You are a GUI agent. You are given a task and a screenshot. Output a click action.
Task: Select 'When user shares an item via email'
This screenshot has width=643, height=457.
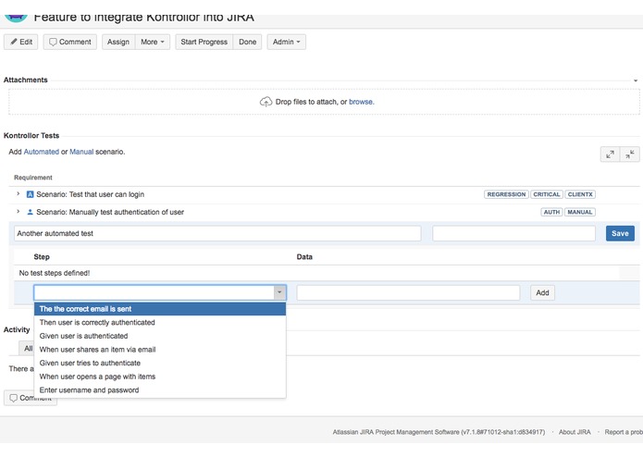pyautogui.click(x=160, y=350)
